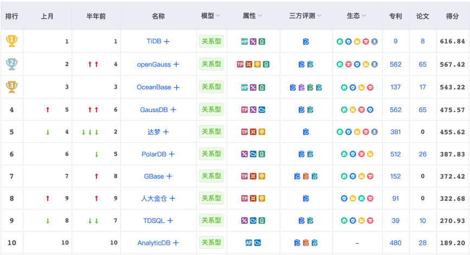Screen dimensions: 470x255
Task: Click the score 616.84
Action: (452, 41)
